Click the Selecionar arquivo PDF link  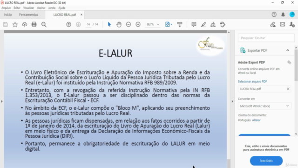(x=252, y=81)
